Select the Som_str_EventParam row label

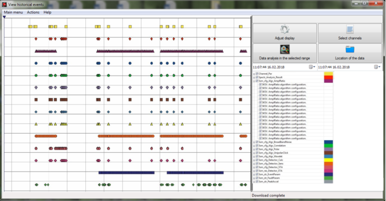coord(269,174)
